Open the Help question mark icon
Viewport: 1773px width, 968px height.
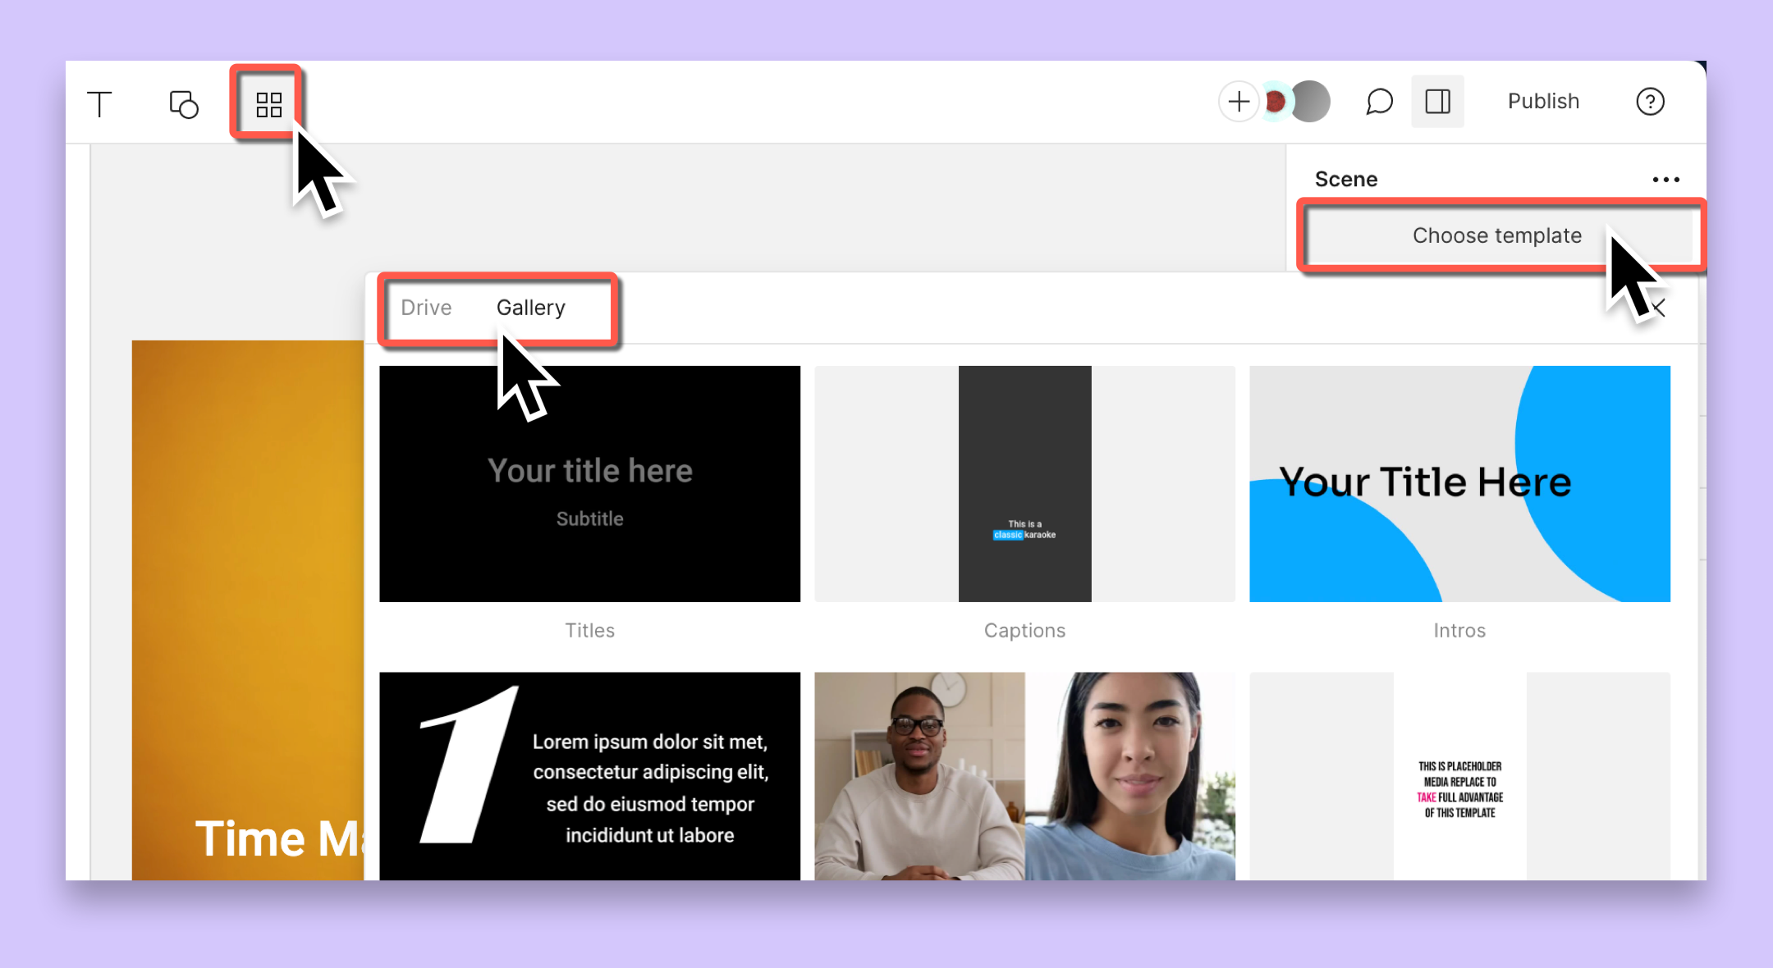[x=1650, y=101]
